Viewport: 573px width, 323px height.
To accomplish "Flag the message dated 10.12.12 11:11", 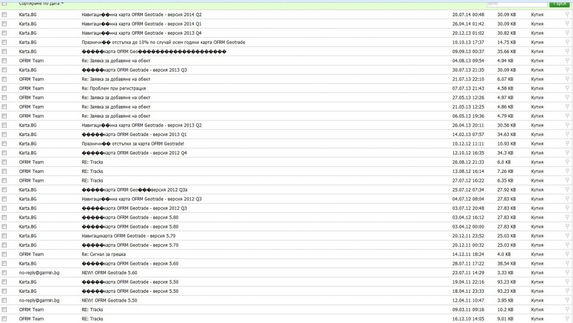I will coord(567,144).
